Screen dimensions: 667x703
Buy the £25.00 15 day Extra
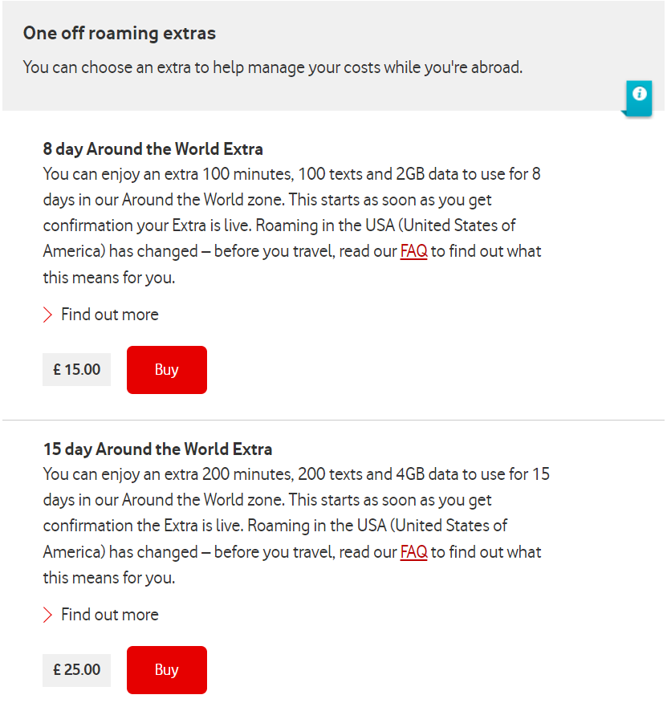166,670
